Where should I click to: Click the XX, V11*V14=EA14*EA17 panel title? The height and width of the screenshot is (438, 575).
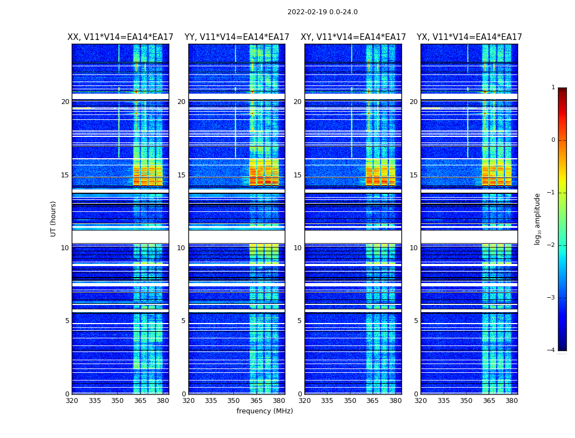[x=120, y=37]
